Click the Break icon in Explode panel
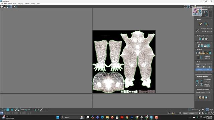The width and height of the screenshot is (214, 120). click(197, 53)
